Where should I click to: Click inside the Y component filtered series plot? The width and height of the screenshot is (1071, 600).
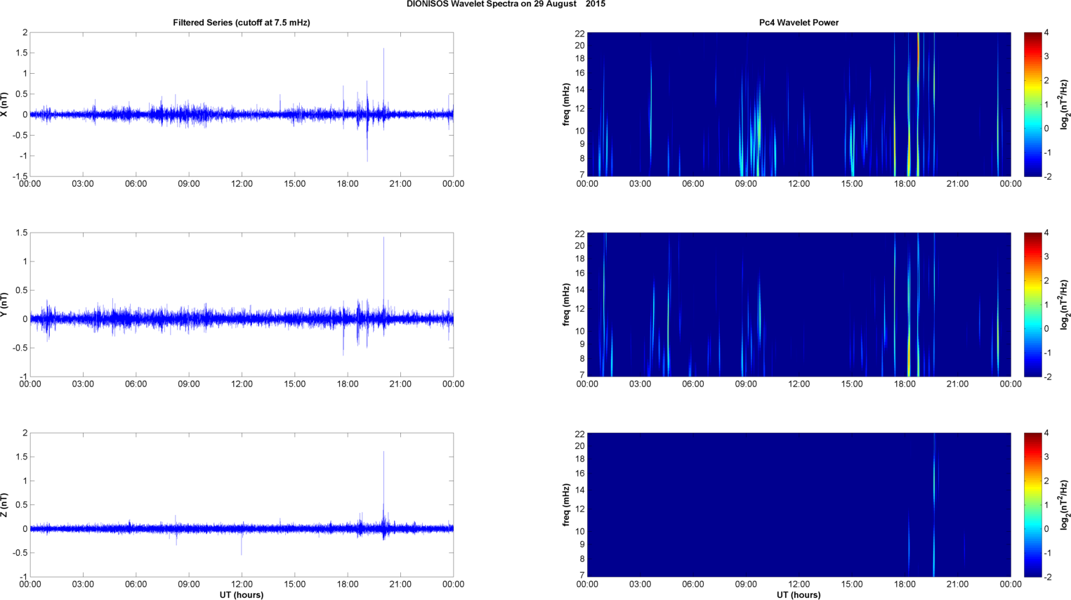pyautogui.click(x=242, y=304)
